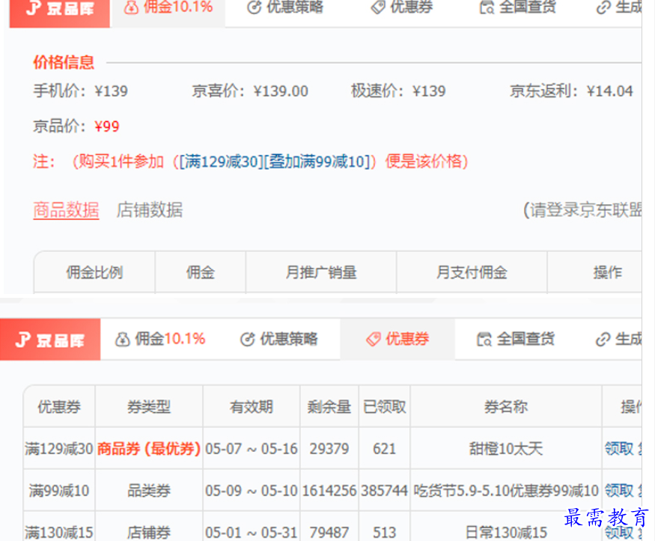The image size is (655, 541).
Task: Click the 品类券 type cell
Action: tap(149, 490)
